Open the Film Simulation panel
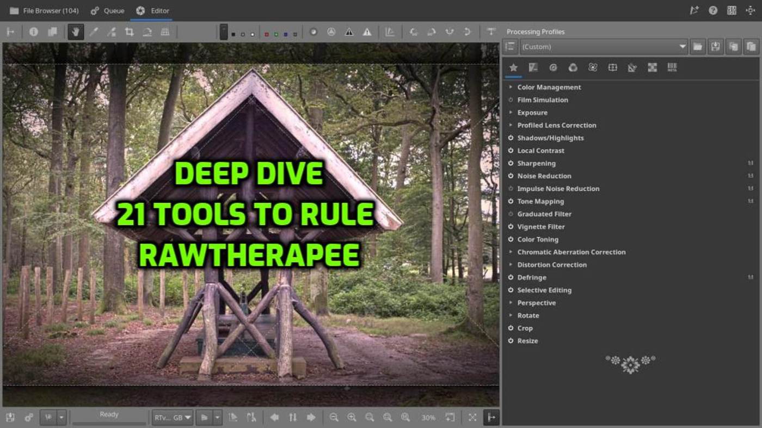This screenshot has width=762, height=428. click(x=543, y=100)
